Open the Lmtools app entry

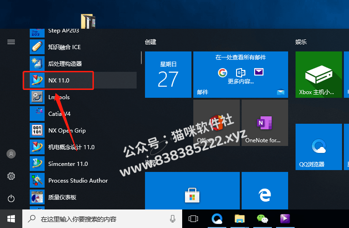83,97
